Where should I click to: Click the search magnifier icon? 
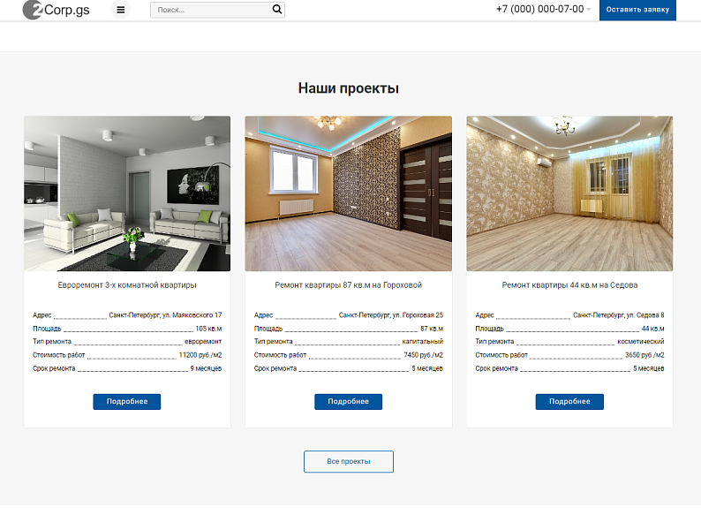tap(277, 10)
